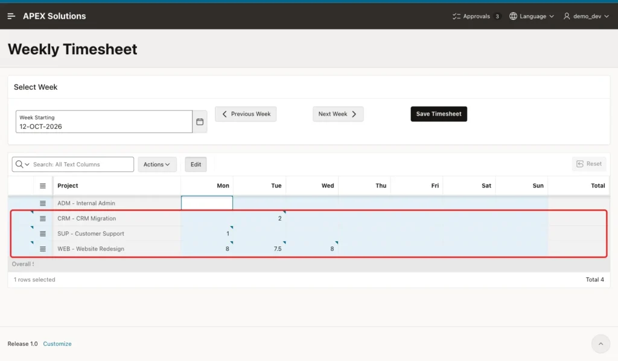This screenshot has width=618, height=361.
Task: Select the CRM - CRM Migration project cell
Action: [x=117, y=219]
